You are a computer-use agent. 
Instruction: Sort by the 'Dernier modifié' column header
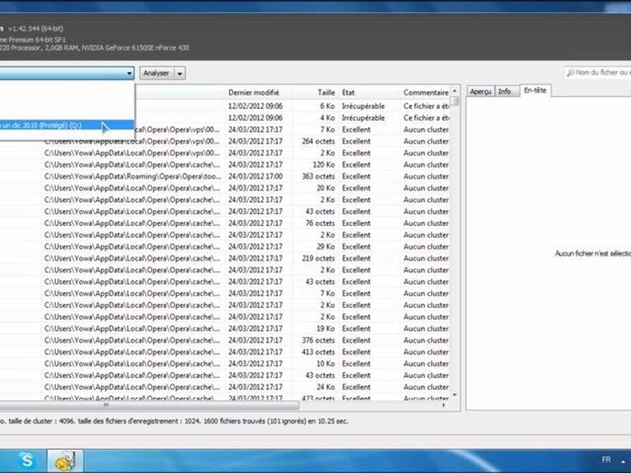point(254,93)
